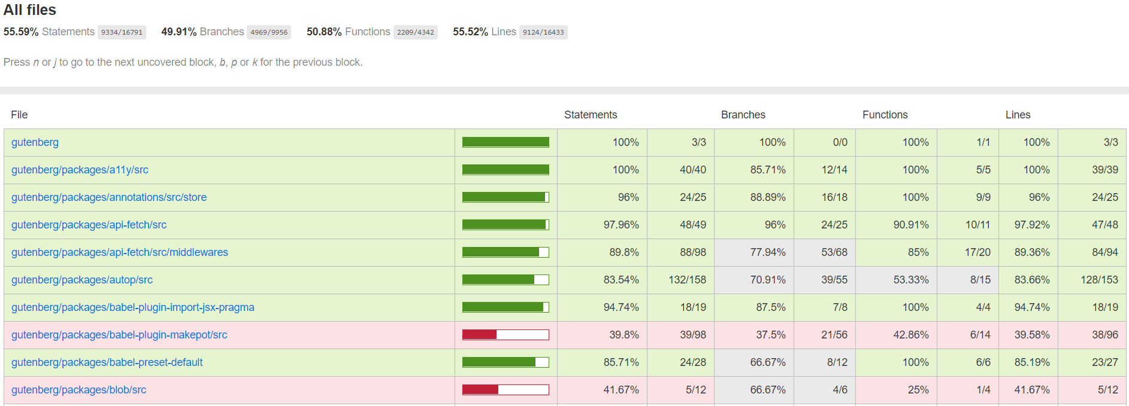Viewport: 1129px width, 406px height.
Task: Click the 53/68 branches cell
Action: pyautogui.click(x=824, y=252)
